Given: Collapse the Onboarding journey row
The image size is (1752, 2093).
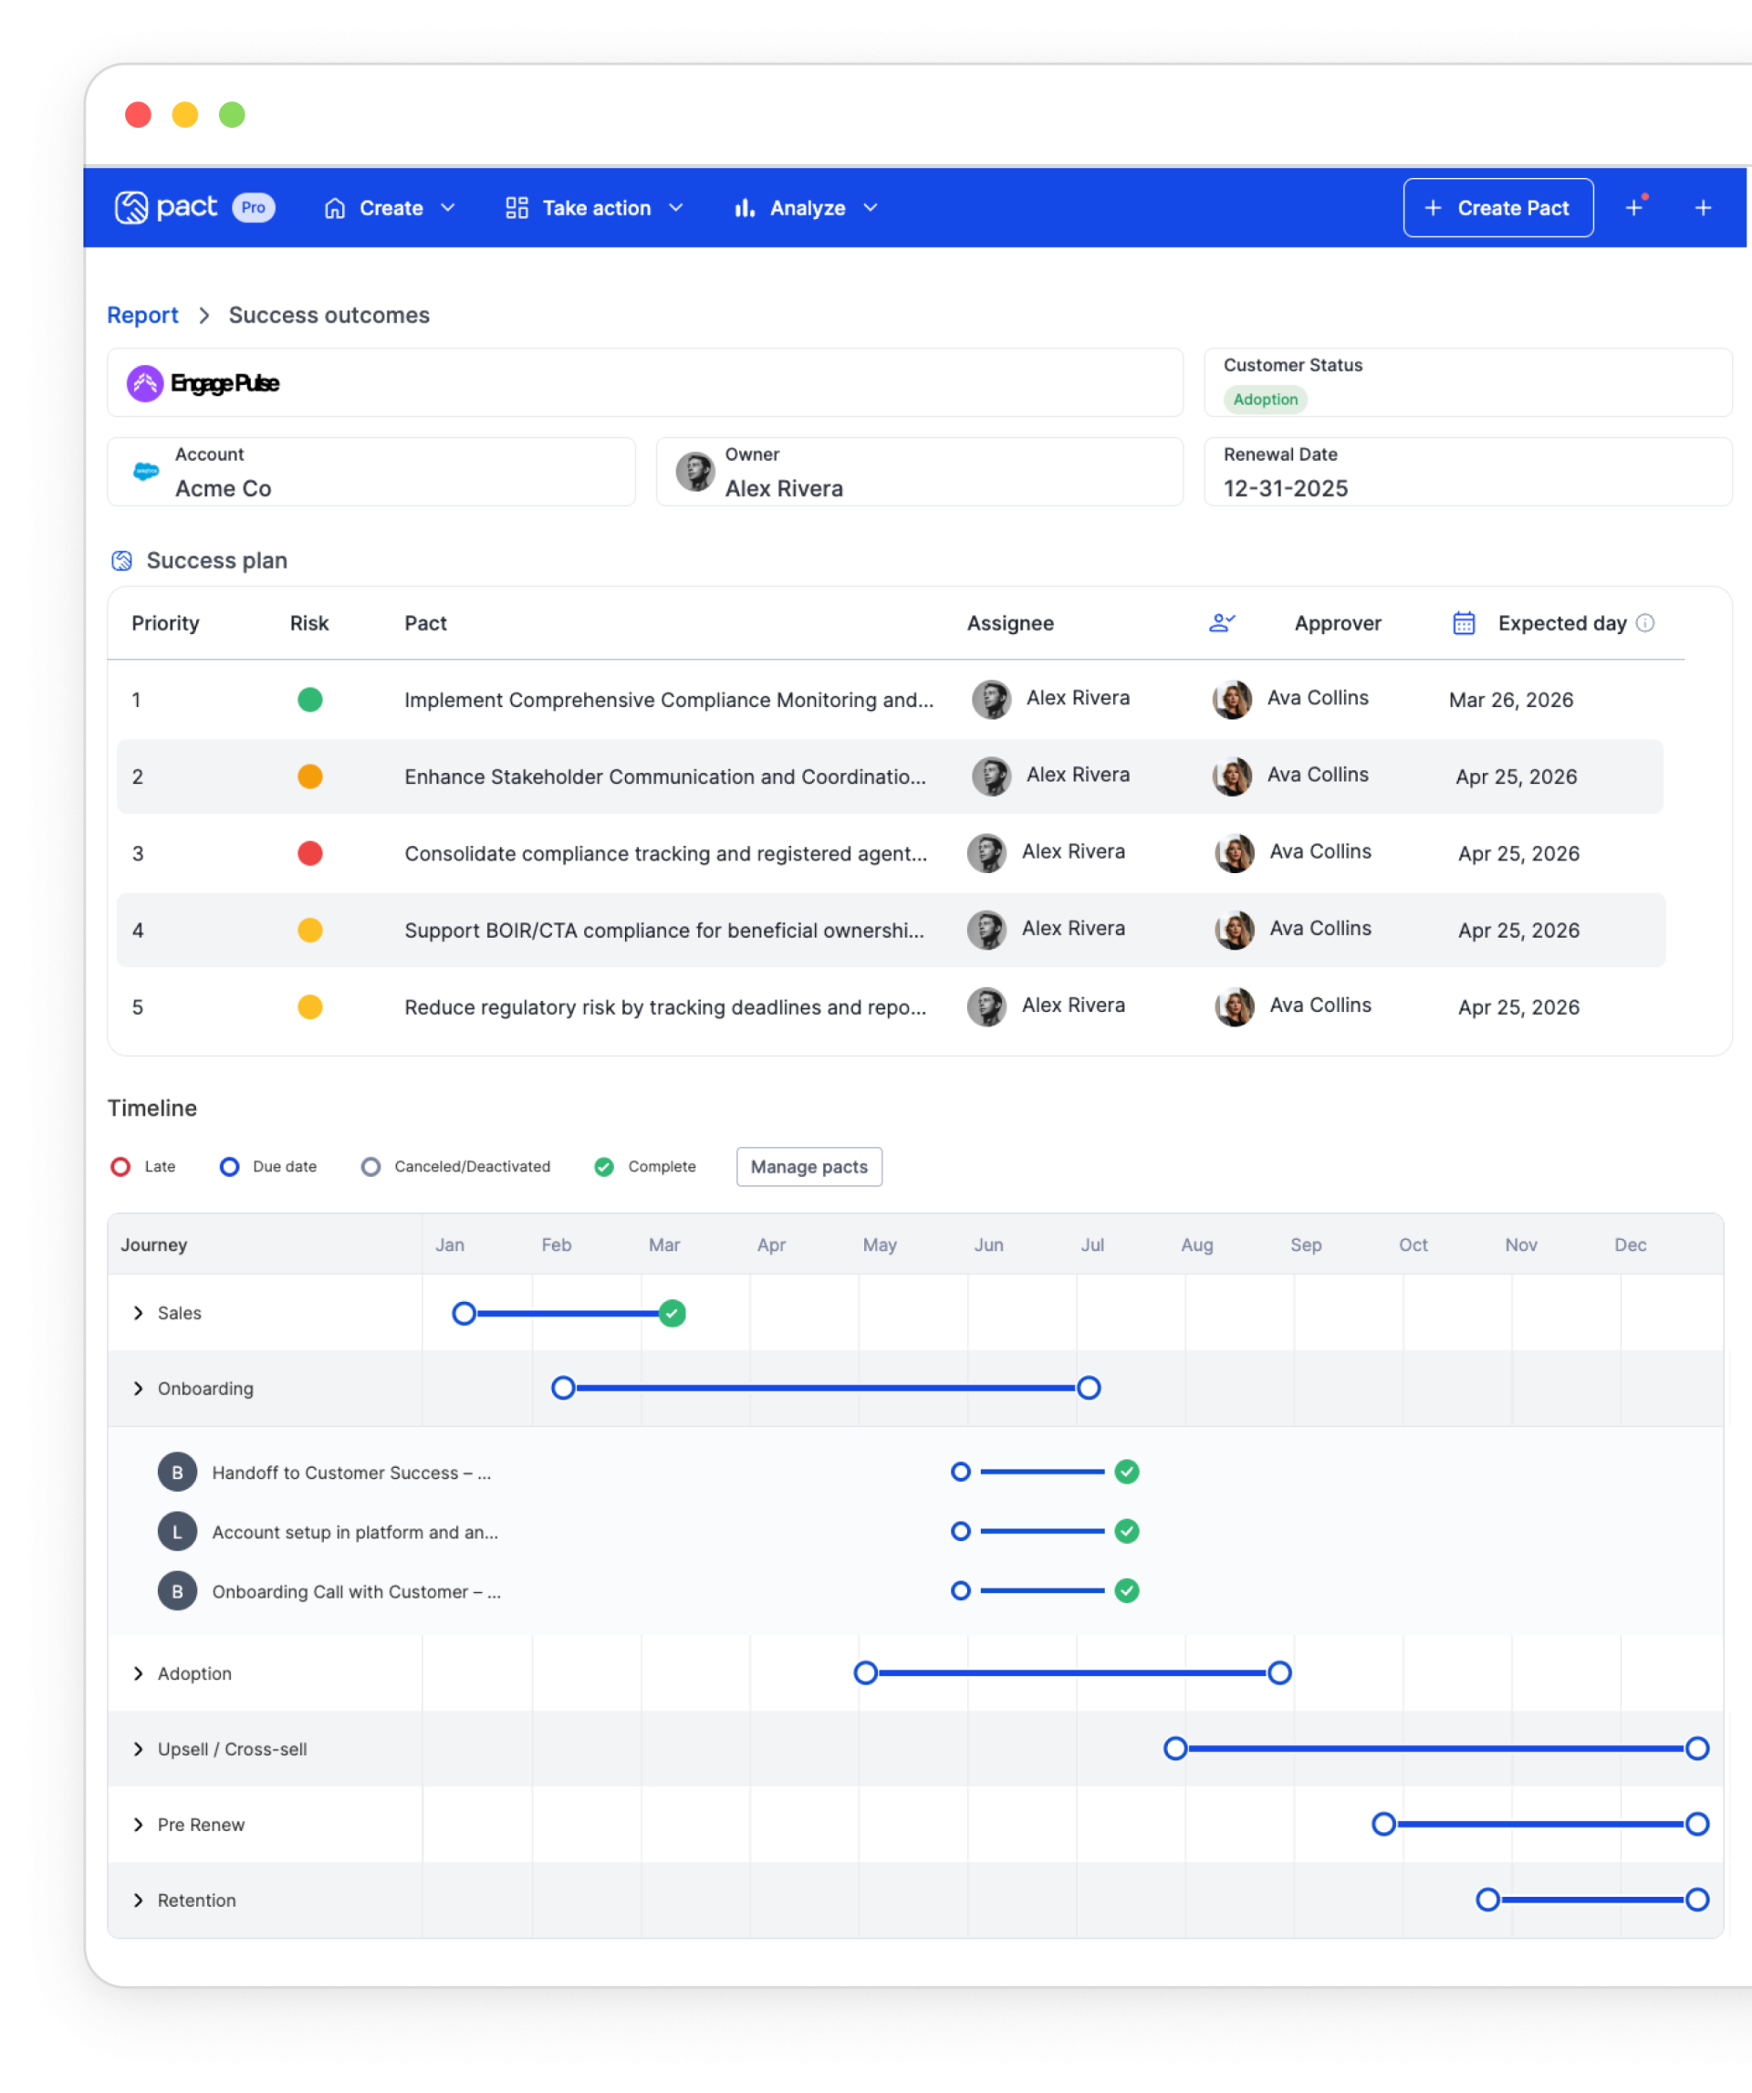Looking at the screenshot, I should 139,1390.
